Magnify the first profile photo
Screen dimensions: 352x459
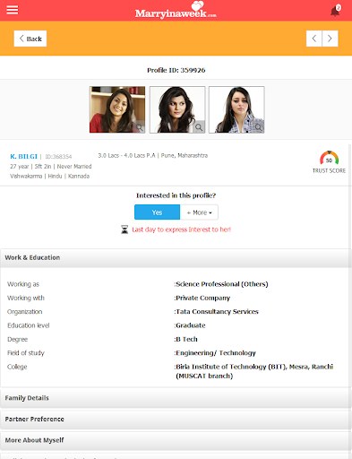point(140,127)
